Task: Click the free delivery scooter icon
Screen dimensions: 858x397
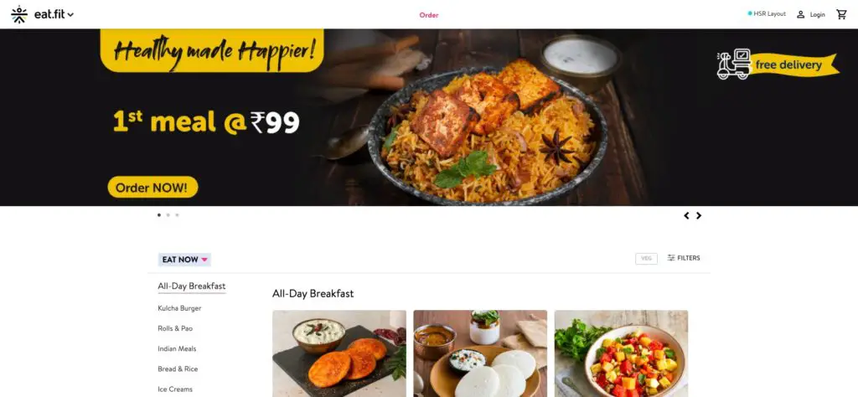Action: (x=734, y=64)
